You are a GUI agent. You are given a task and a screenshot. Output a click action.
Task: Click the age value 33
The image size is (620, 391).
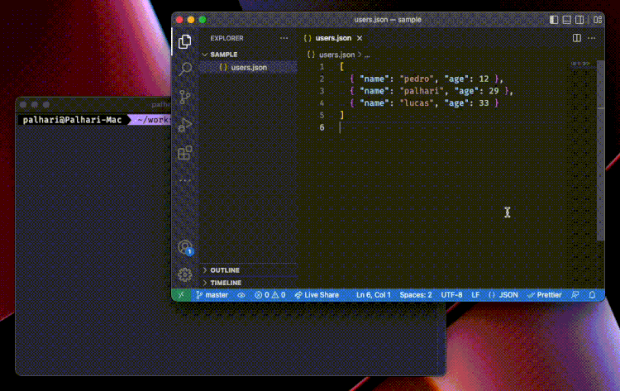484,103
